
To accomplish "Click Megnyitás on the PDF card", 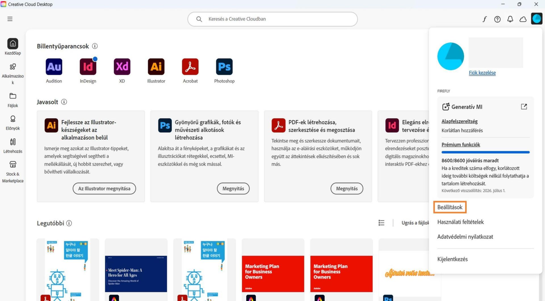I will click(347, 189).
